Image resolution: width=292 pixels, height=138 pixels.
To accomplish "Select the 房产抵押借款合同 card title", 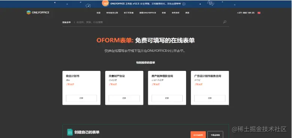I will coord(162,76).
